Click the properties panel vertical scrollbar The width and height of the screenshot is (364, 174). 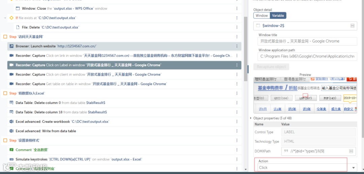(363, 68)
